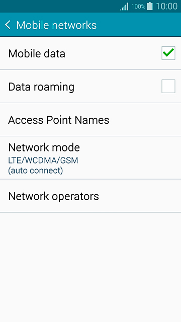Tap the 10:00 clock display
Image resolution: width=181 pixels, height=322 pixels.
166,7
